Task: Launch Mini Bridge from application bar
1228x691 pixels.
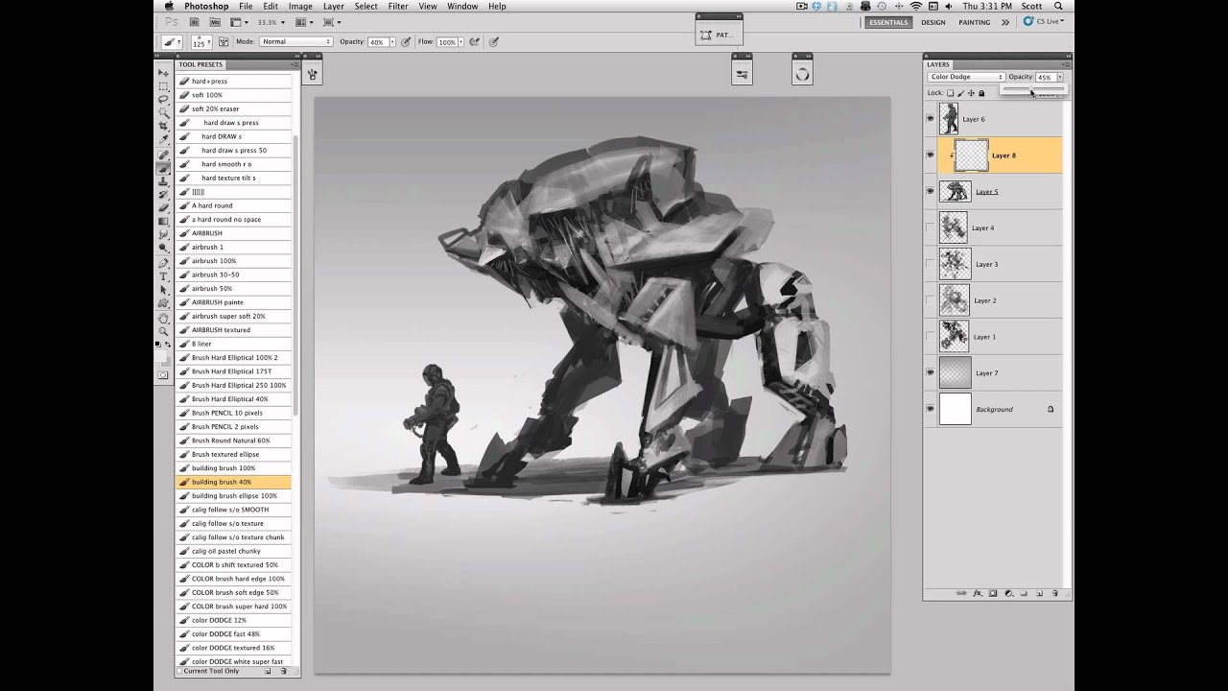Action: pyautogui.click(x=215, y=21)
